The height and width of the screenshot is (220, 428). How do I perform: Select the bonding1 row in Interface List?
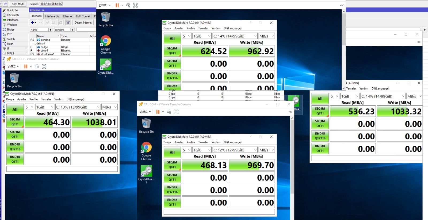tap(63, 40)
